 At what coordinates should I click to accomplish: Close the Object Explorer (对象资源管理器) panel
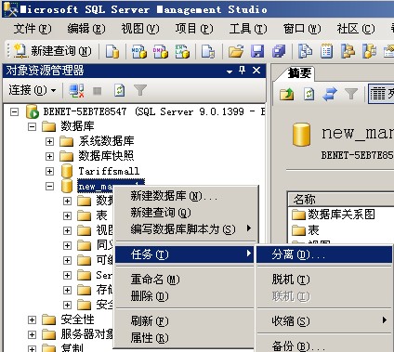[256, 71]
